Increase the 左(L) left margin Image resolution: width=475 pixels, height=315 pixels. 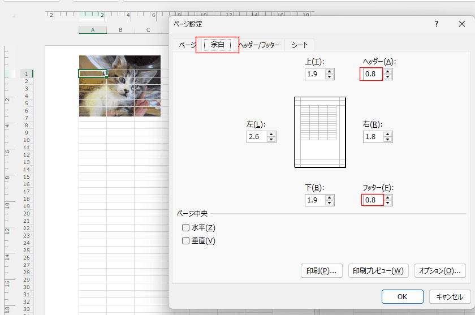coord(271,135)
